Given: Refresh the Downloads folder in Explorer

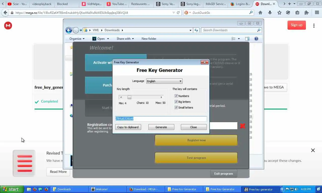Looking at the screenshot, I should coord(196,30).
